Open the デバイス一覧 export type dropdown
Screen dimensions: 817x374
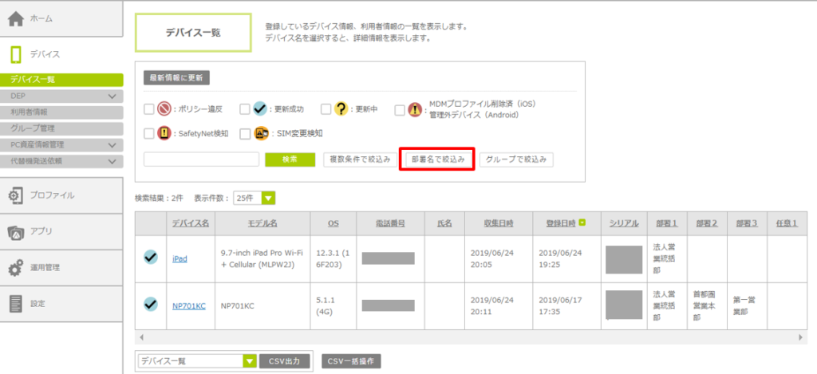[x=249, y=361]
